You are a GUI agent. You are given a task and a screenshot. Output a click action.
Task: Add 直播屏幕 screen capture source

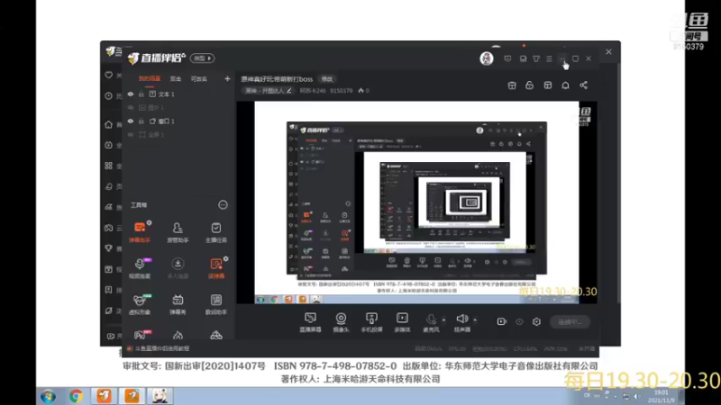[x=310, y=322]
